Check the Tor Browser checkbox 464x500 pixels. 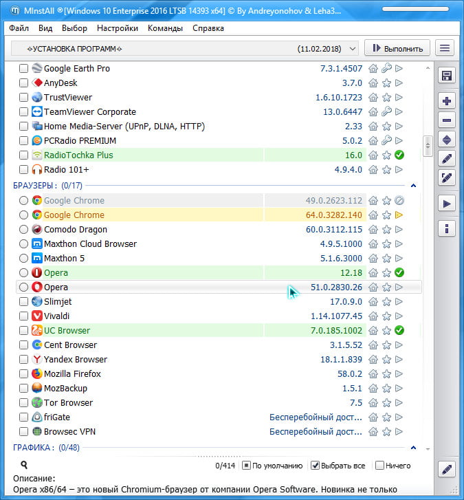click(x=24, y=403)
